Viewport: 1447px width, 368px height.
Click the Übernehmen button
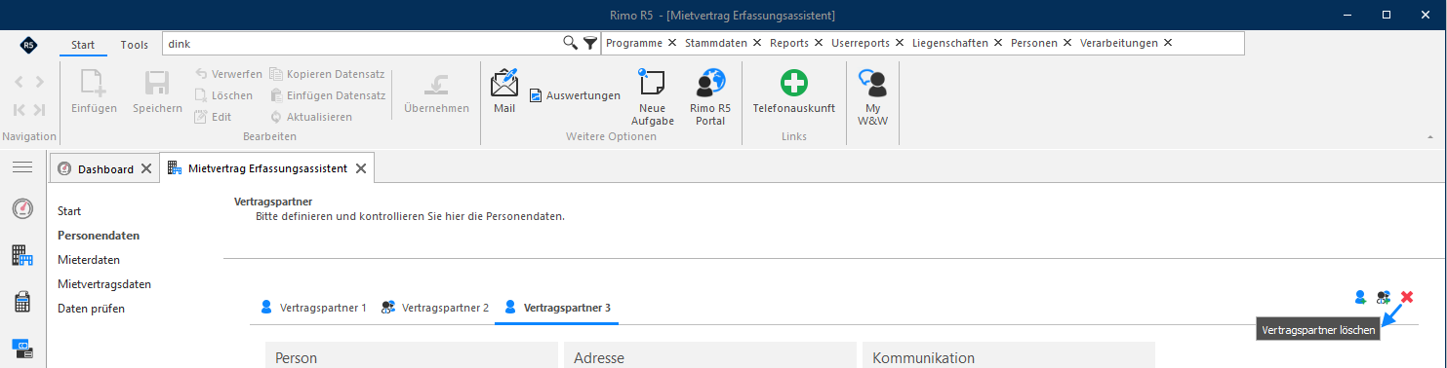(436, 92)
